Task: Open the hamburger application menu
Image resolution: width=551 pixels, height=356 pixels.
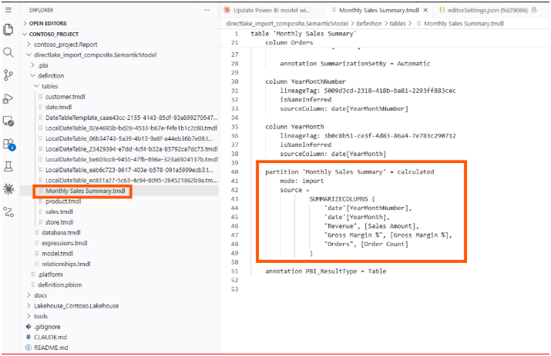Action: 8,10
